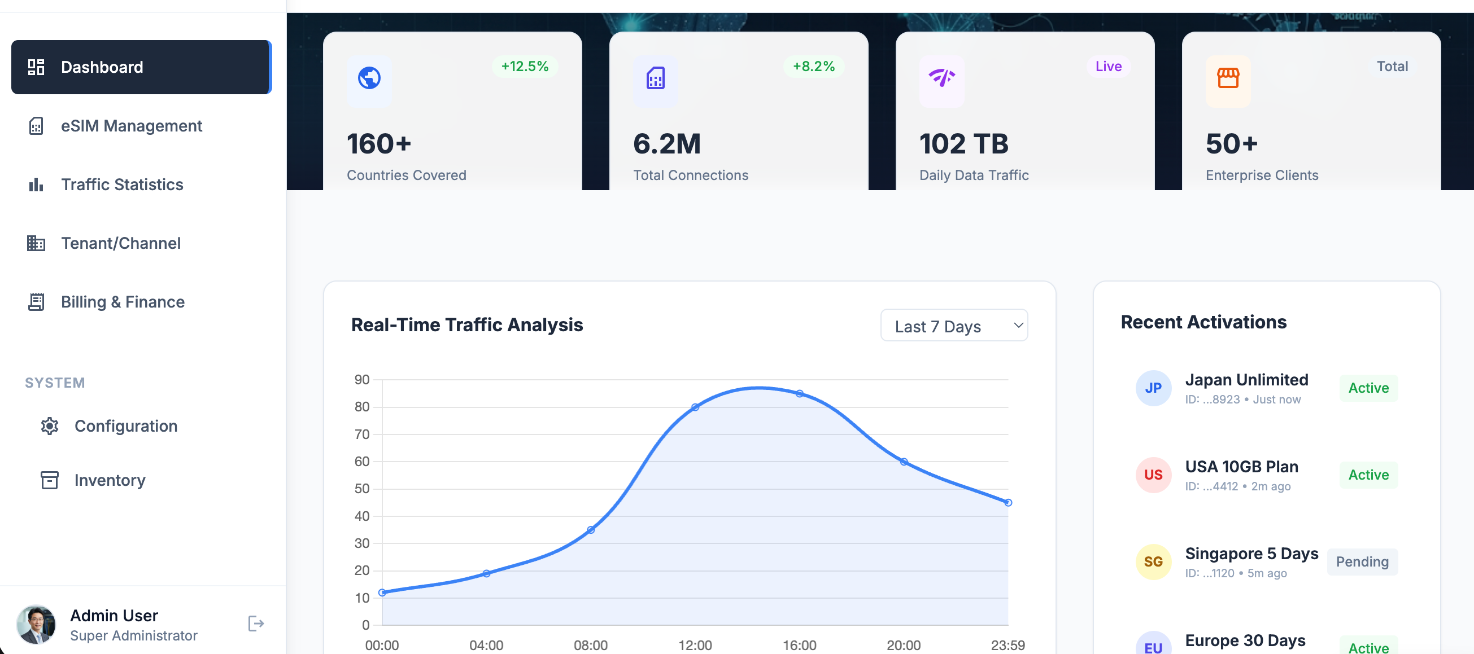Click the bar chart icon for Traffic Statistics
This screenshot has height=654, width=1474.
point(36,185)
